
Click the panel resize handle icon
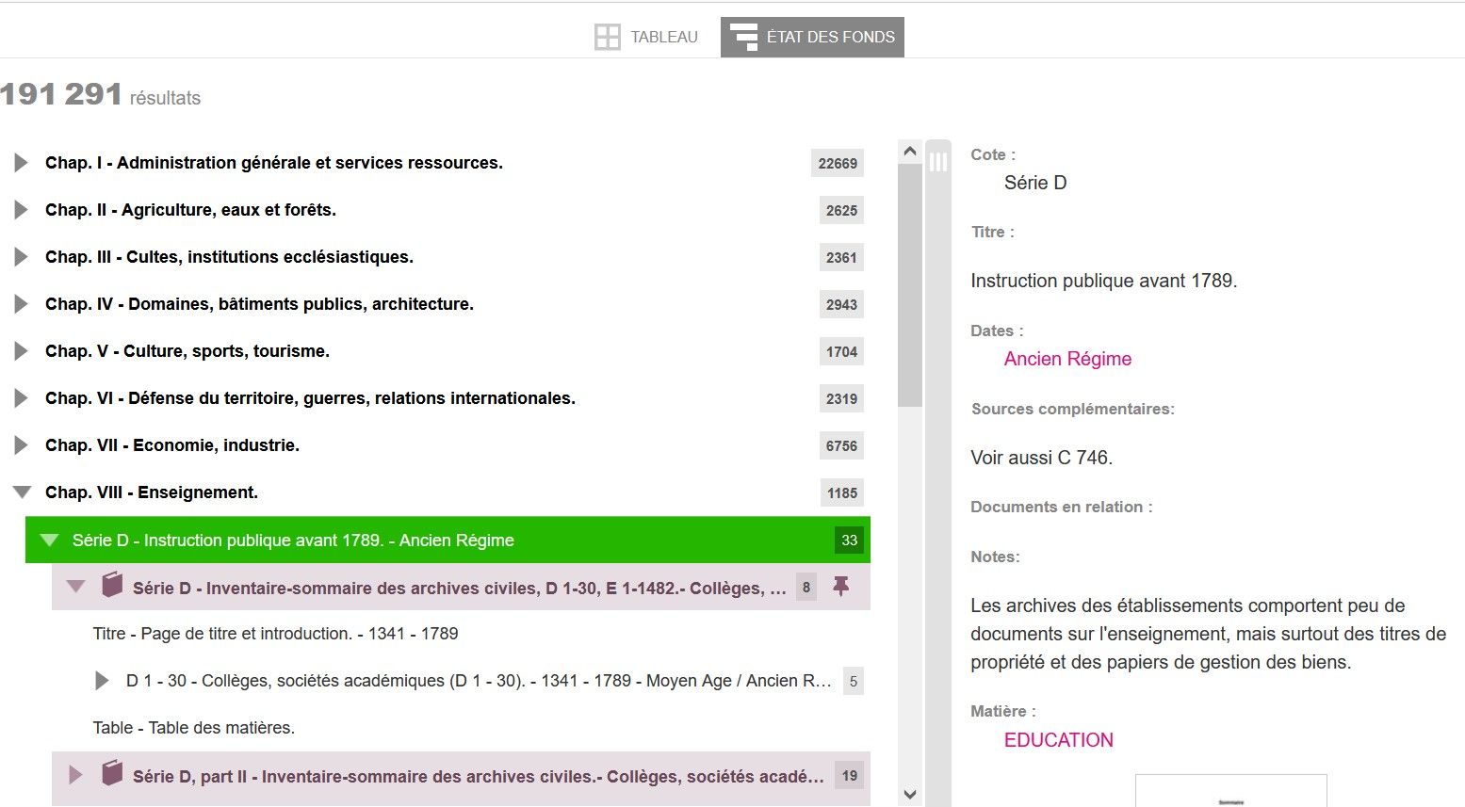click(x=938, y=162)
